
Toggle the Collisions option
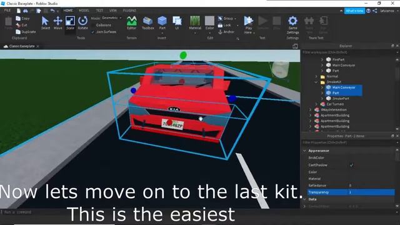(104, 25)
